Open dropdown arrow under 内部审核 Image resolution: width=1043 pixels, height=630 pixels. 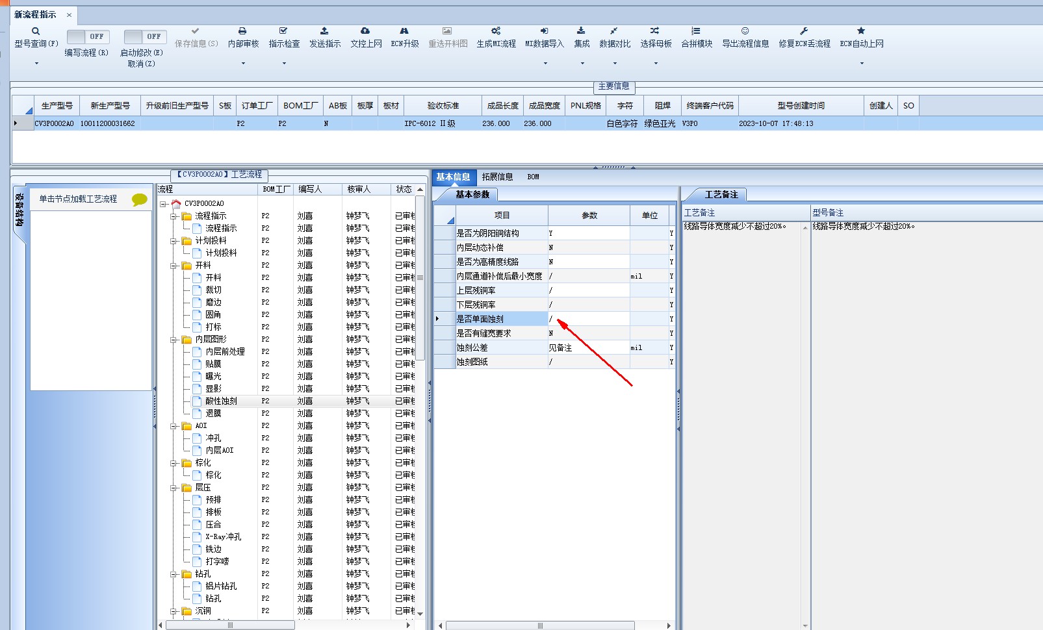pos(243,64)
